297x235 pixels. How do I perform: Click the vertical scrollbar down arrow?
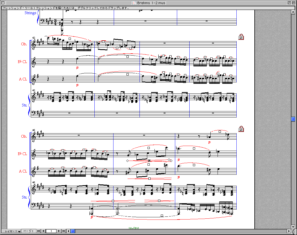coord(293,227)
